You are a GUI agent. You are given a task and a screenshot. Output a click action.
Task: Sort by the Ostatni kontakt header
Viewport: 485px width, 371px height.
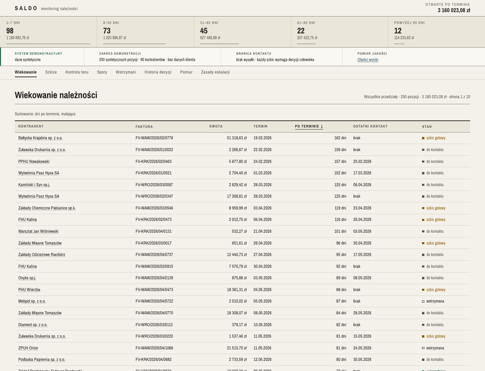point(370,126)
